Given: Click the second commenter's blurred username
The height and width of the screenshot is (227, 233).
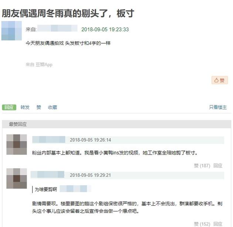Looking at the screenshot, I should 47,175.
